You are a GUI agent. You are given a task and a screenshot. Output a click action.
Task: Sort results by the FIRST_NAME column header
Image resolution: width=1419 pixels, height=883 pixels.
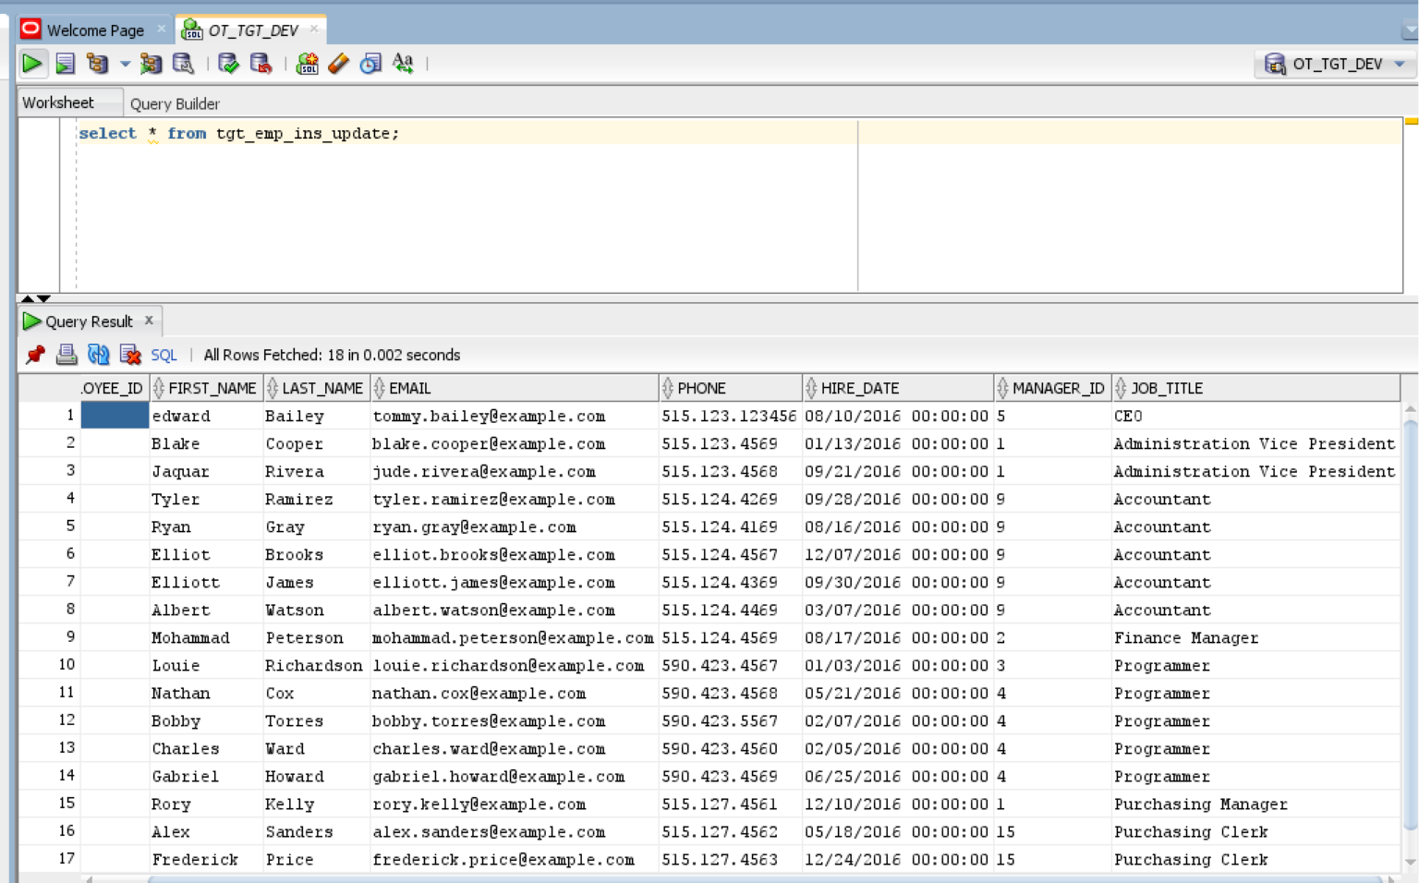click(212, 388)
